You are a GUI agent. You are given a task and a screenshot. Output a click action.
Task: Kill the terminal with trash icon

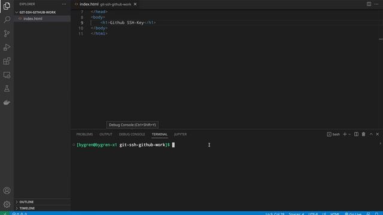click(363, 134)
